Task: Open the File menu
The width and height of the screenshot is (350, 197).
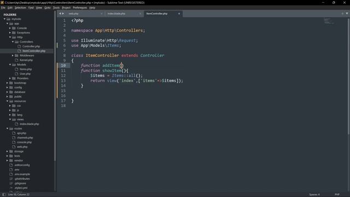Action: point(3,8)
